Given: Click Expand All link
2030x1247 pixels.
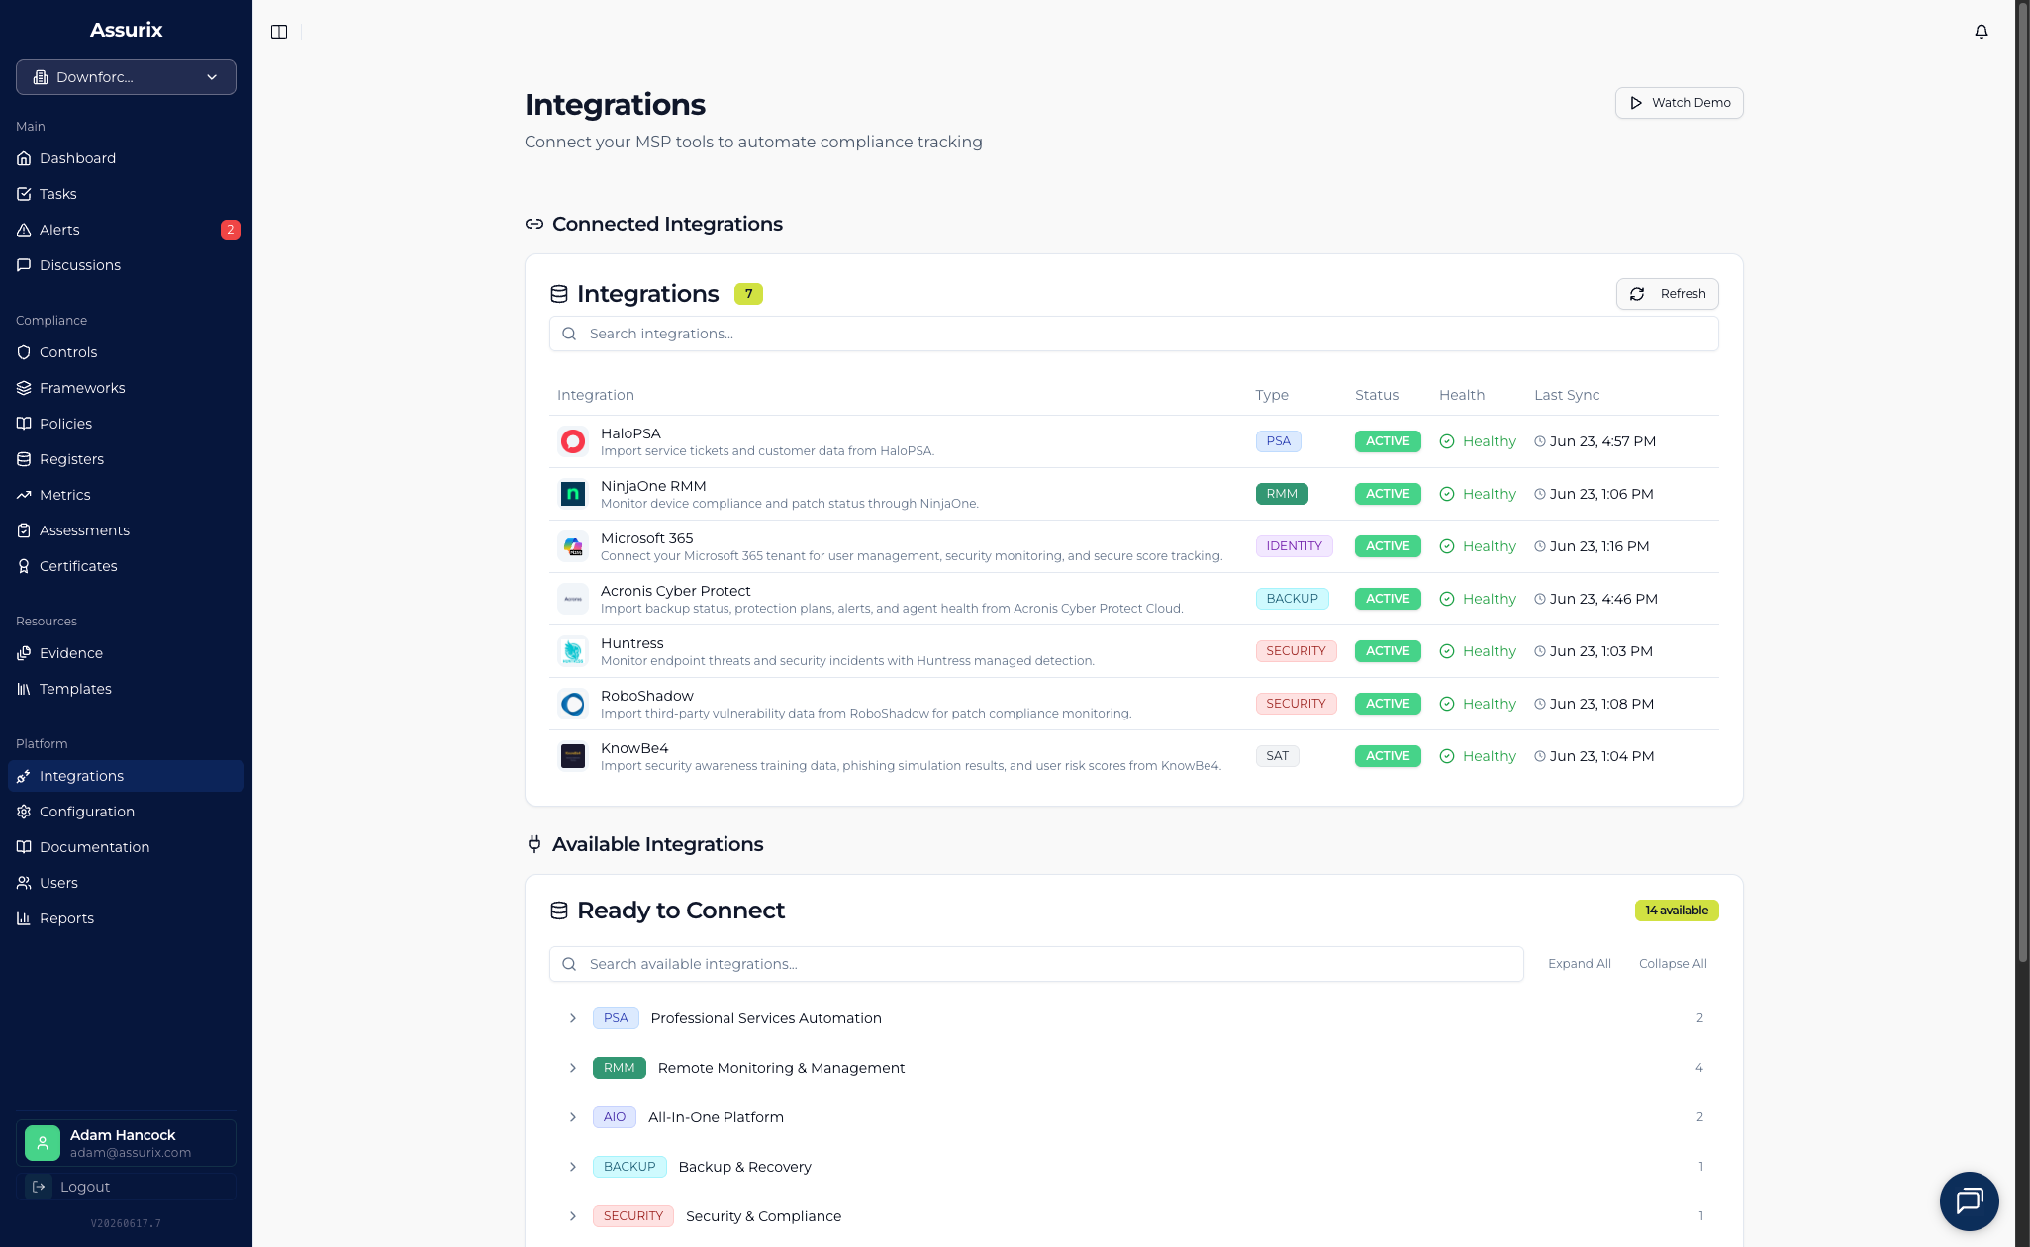Looking at the screenshot, I should click(x=1579, y=964).
